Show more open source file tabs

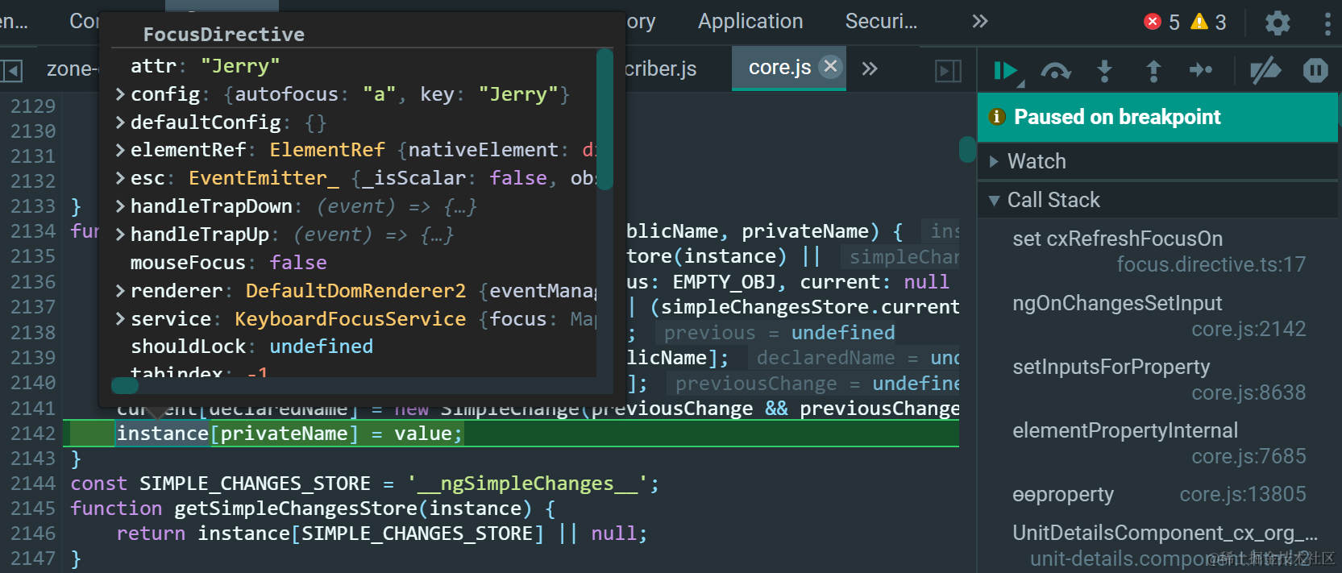869,69
